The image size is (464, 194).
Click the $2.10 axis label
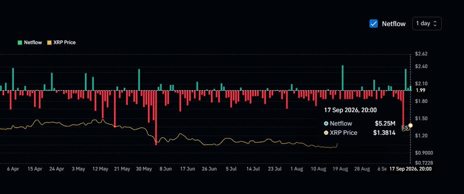click(421, 83)
